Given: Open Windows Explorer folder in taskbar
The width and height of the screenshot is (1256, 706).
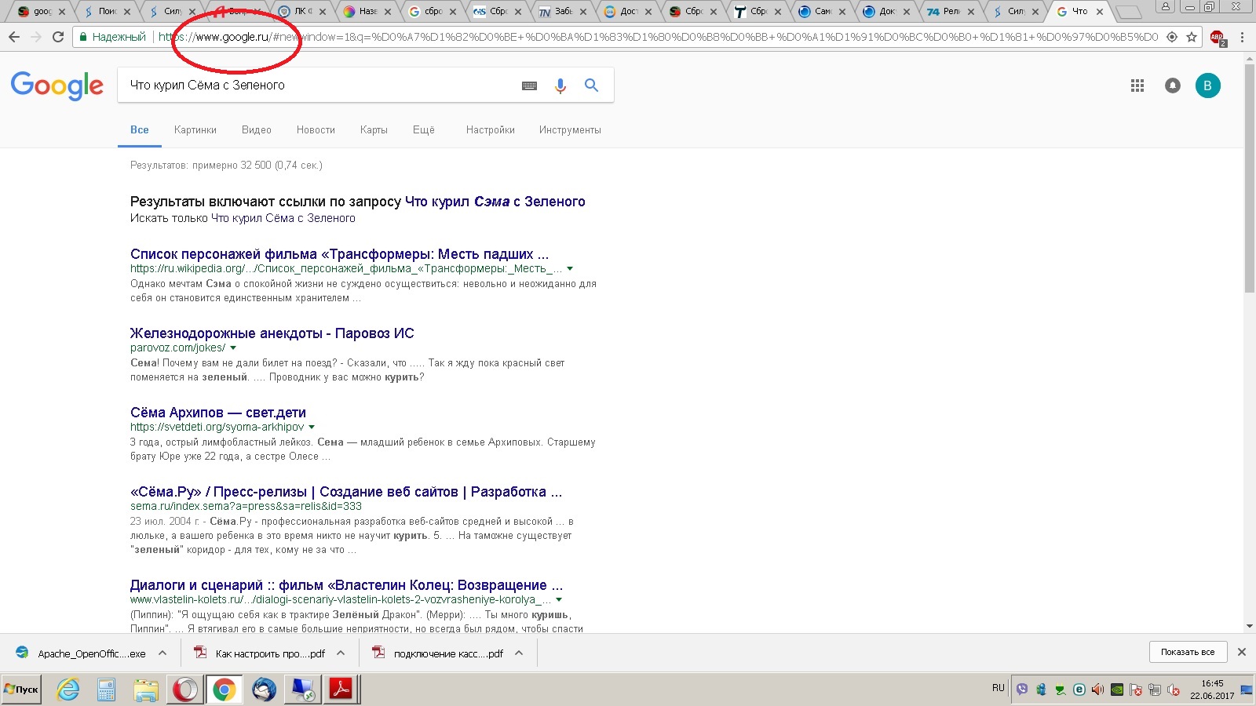Looking at the screenshot, I should (x=145, y=690).
